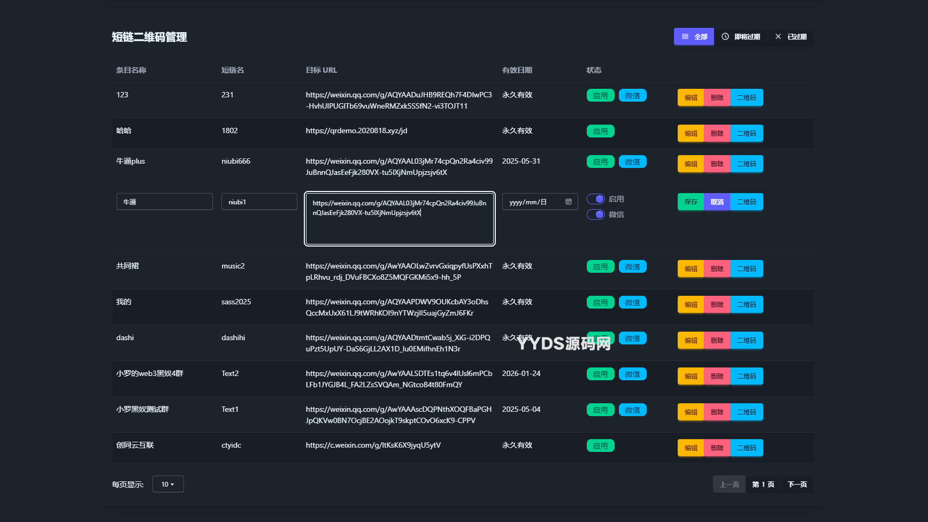
Task: Switch to the 即将过期 filter tab
Action: [x=741, y=37]
